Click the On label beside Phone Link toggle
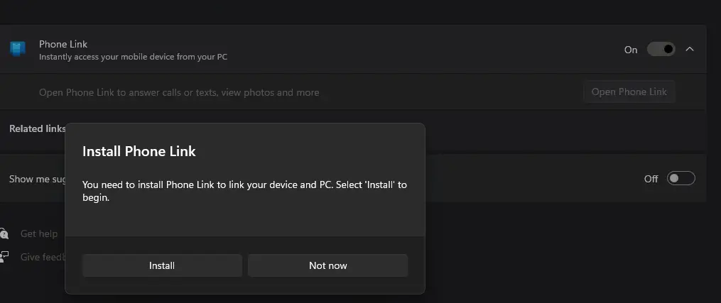Image resolution: width=721 pixels, height=303 pixels. [x=631, y=50]
